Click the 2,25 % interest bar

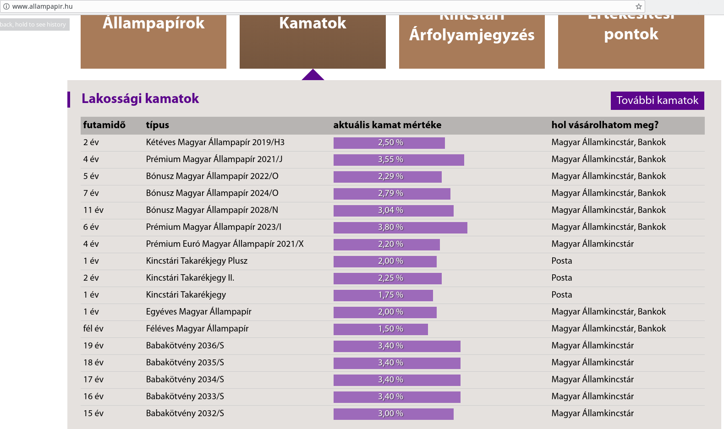388,278
